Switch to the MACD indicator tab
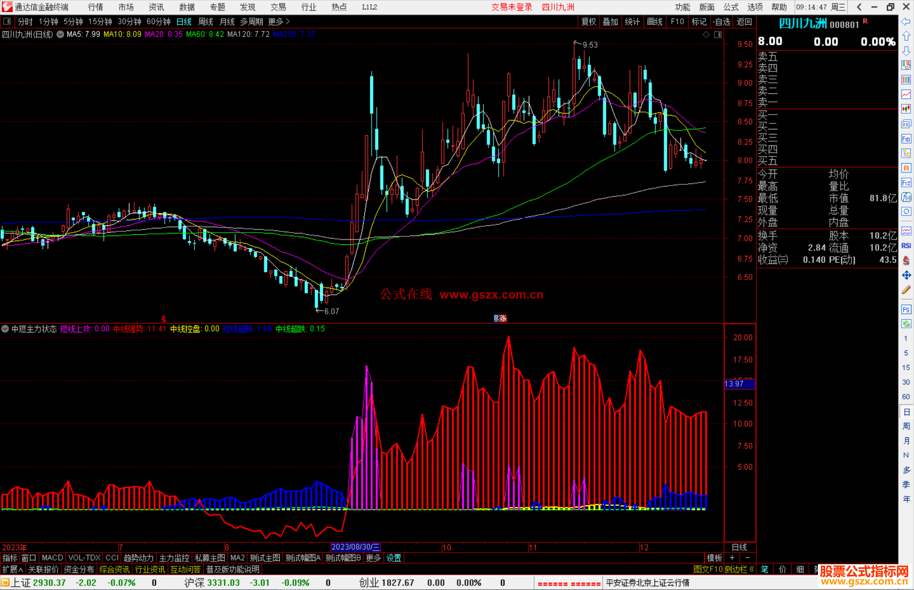 52,558
